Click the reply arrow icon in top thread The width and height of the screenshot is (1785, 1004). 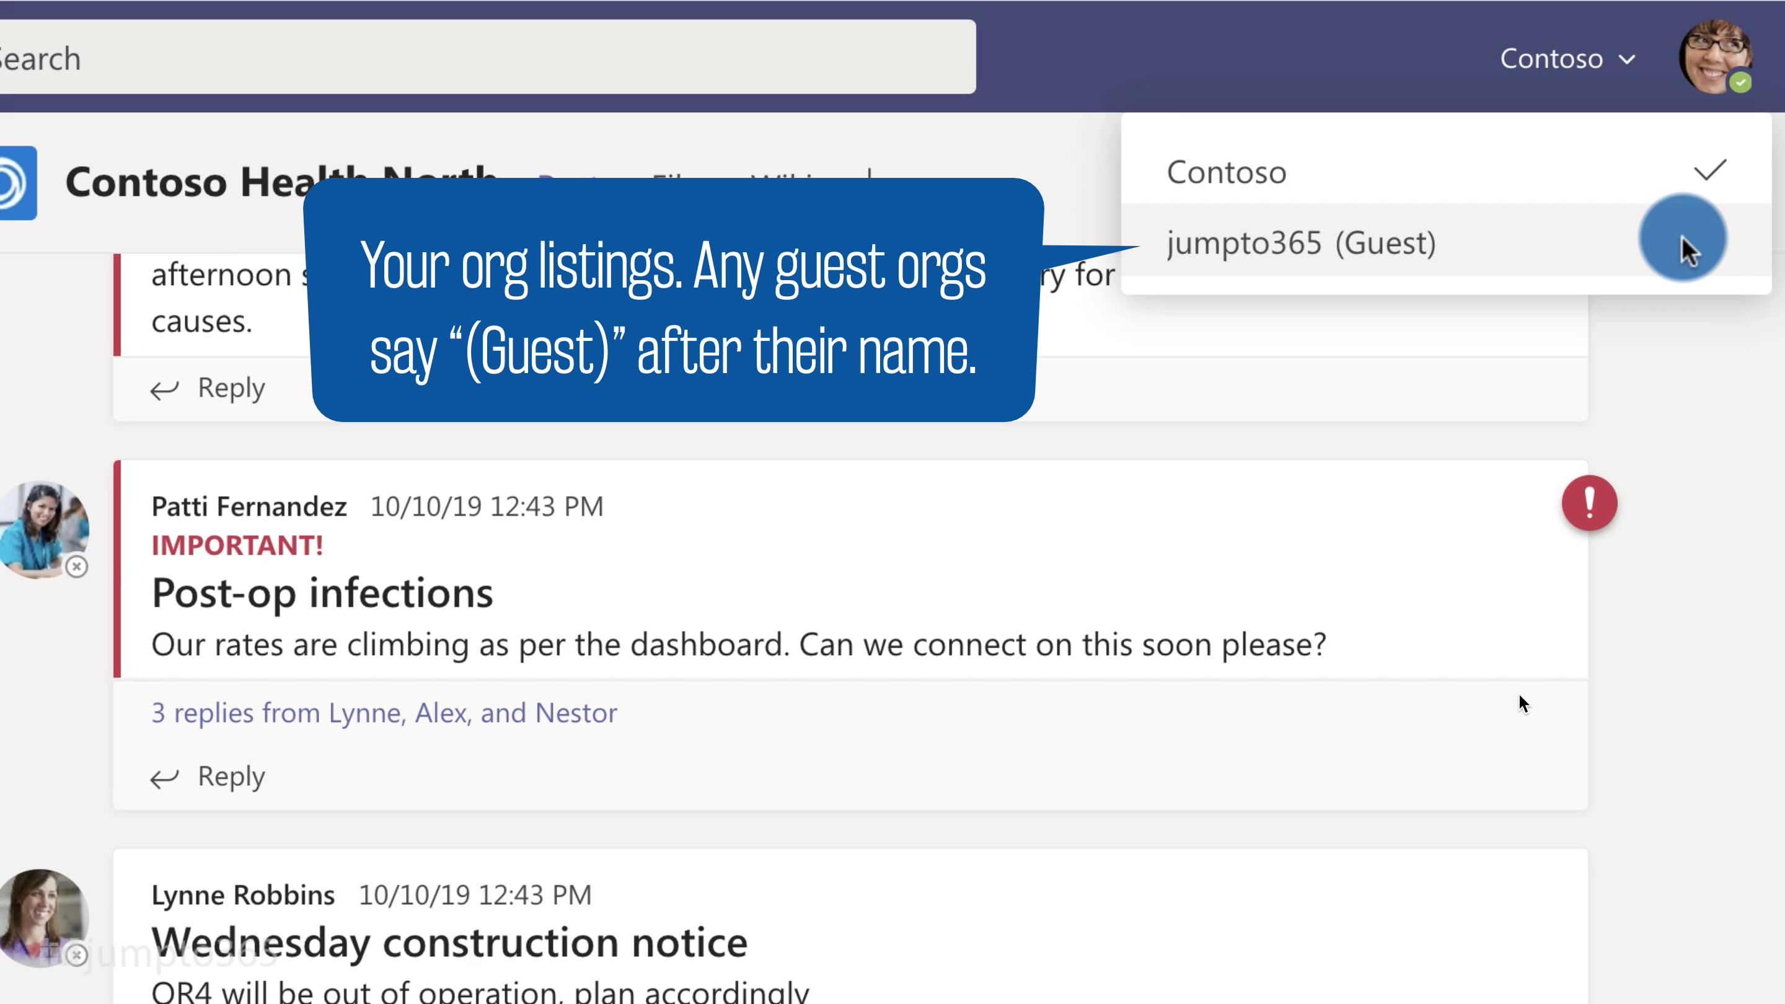(164, 390)
